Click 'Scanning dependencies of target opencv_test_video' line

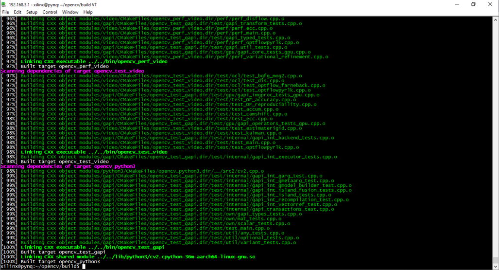(72, 71)
